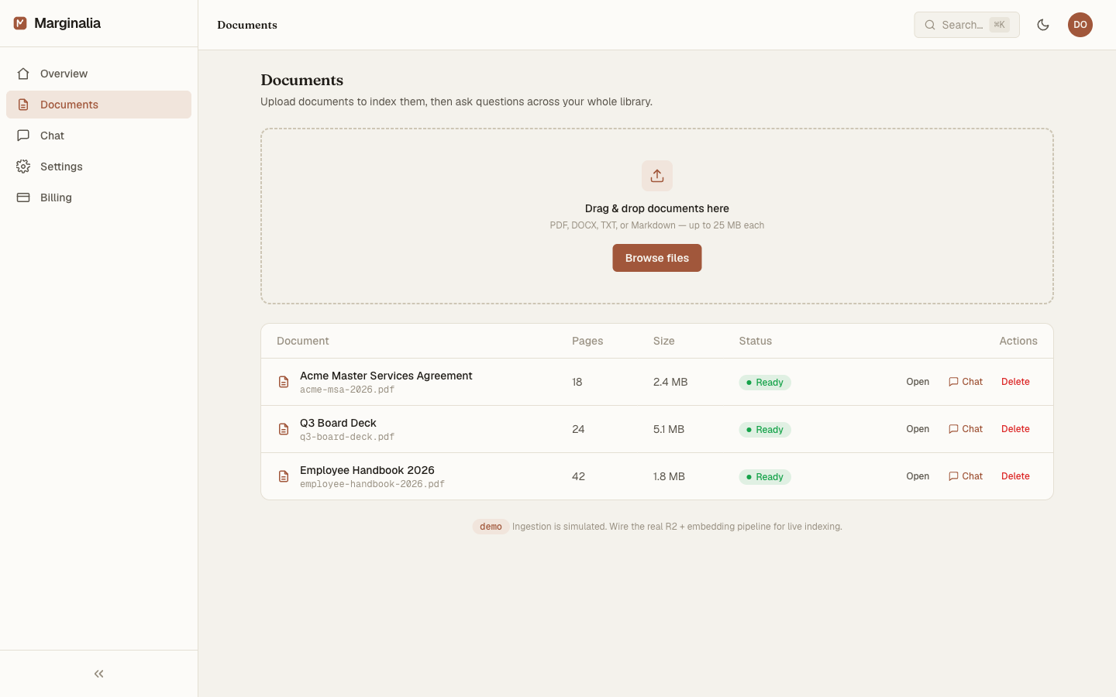Screen dimensions: 1116x697
Task: Collapse the sidebar with double-chevron icon
Action: click(98, 674)
